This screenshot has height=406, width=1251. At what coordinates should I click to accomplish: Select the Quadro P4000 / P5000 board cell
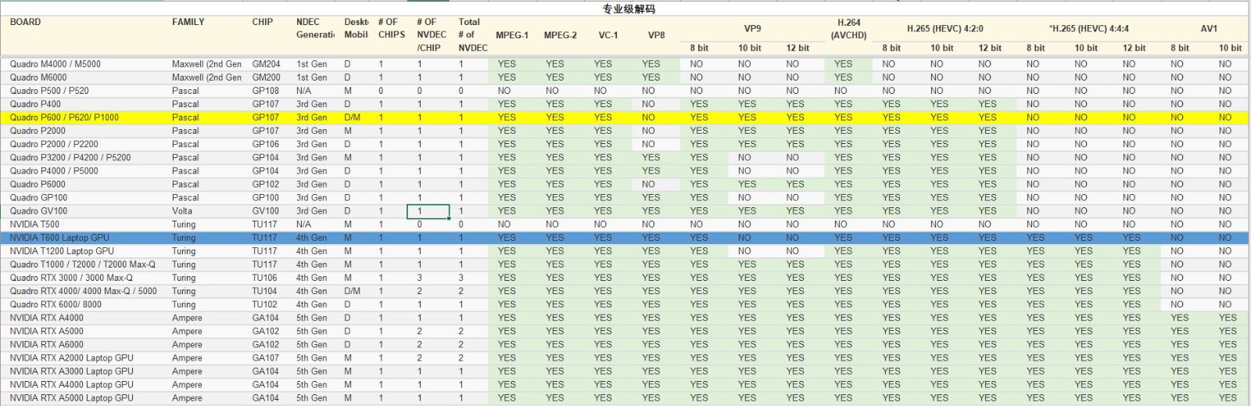tap(54, 171)
